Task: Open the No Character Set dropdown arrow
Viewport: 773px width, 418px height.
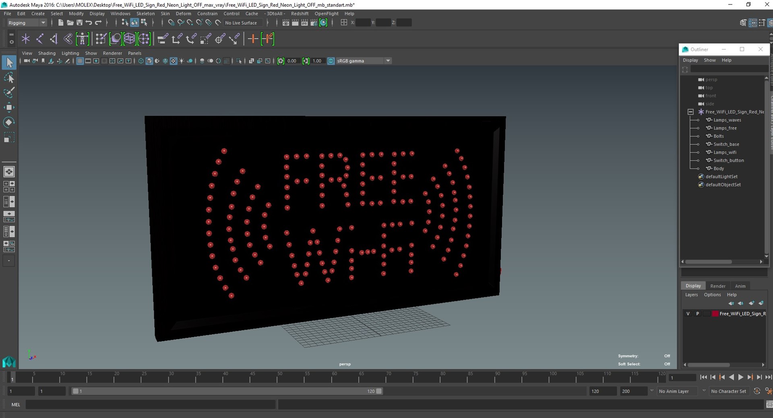Action: click(x=704, y=391)
